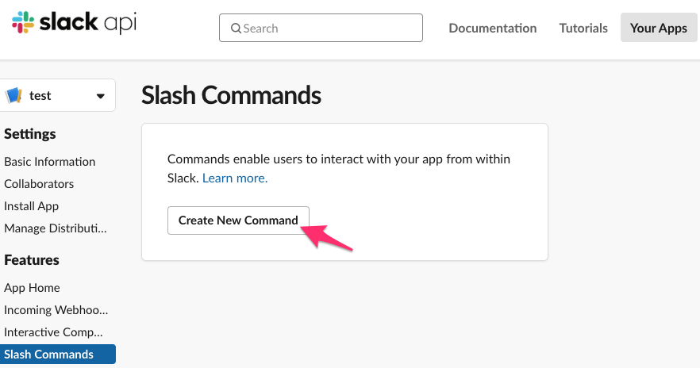This screenshot has height=368, width=700.
Task: Open Your Apps button
Action: (659, 28)
